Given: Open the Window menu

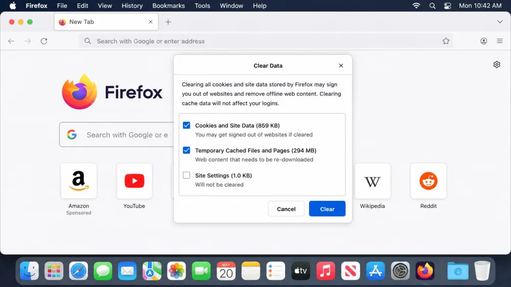Looking at the screenshot, I should tap(231, 6).
